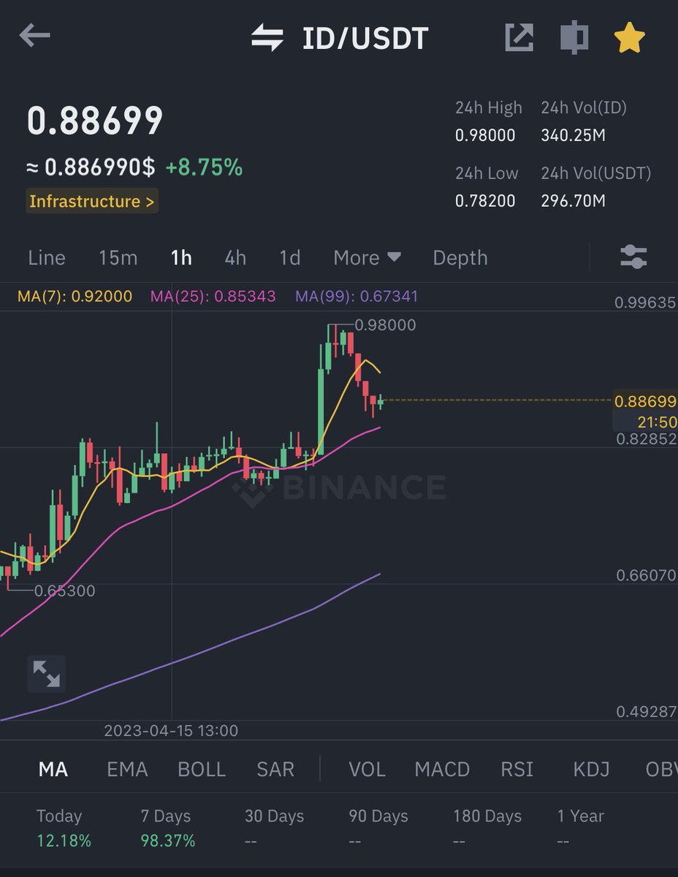This screenshot has height=877, width=678.
Task: Tap the 7 Days 98.37% performance
Action: (168, 828)
